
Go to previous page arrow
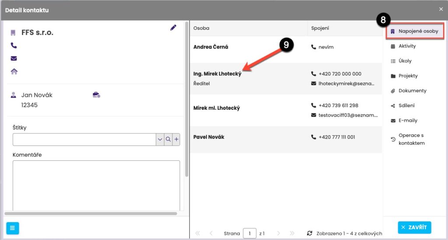pos(211,233)
